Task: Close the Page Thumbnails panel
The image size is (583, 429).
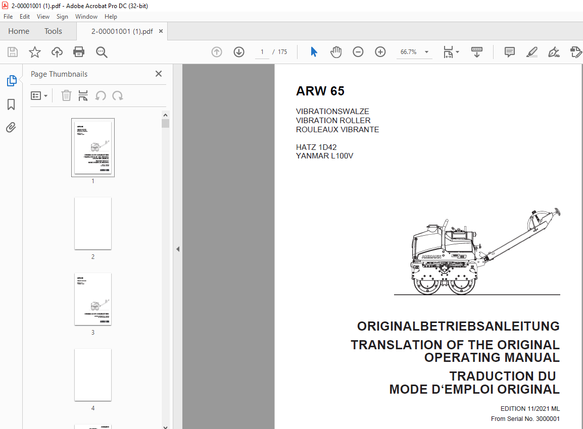Action: (x=159, y=74)
